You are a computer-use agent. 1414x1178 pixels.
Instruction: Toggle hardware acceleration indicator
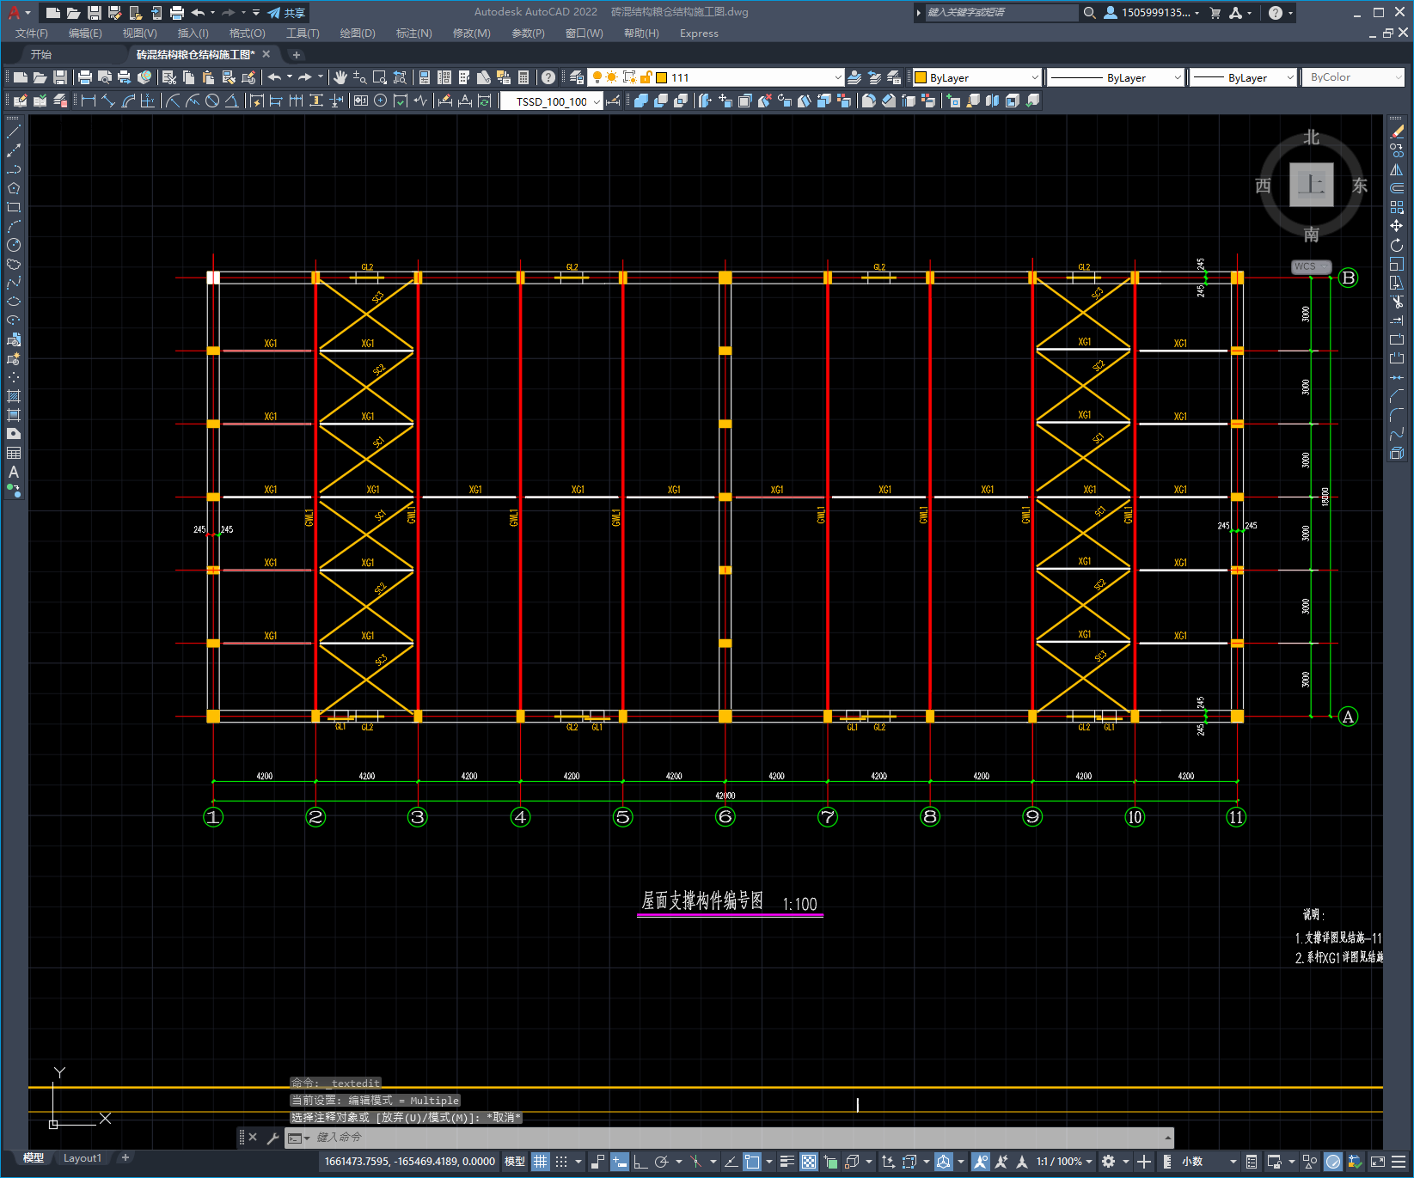coord(1333,1162)
